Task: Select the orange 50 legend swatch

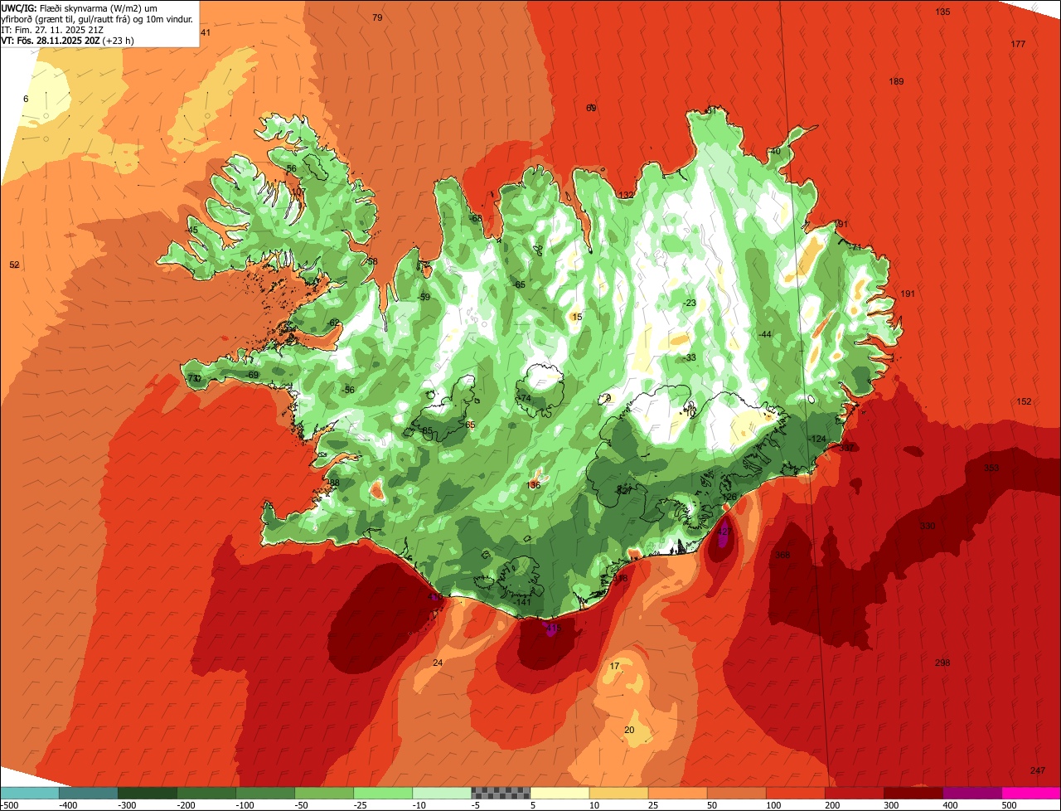Action: [x=736, y=793]
